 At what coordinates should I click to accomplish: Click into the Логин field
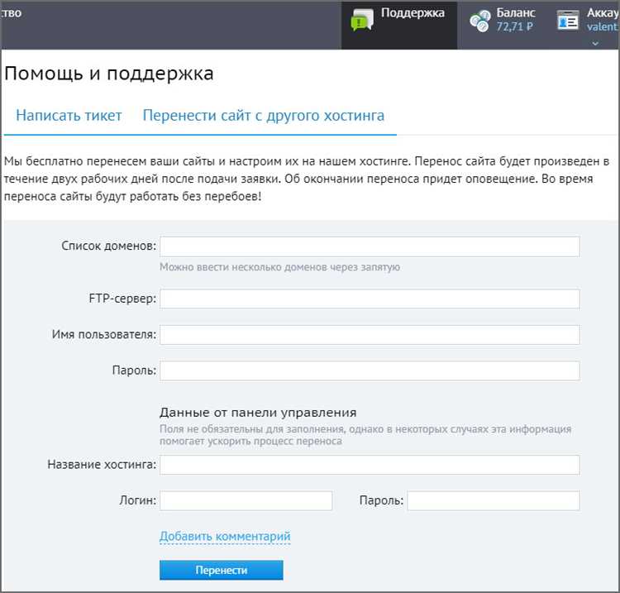[246, 500]
